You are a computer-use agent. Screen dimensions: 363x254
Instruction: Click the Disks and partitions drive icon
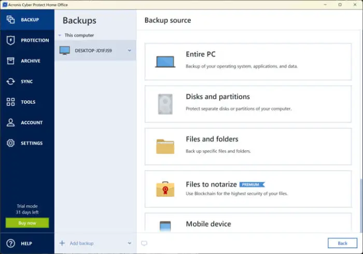165,104
